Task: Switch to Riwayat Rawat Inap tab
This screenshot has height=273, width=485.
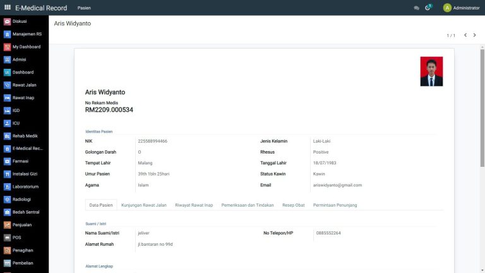Action: (194, 205)
